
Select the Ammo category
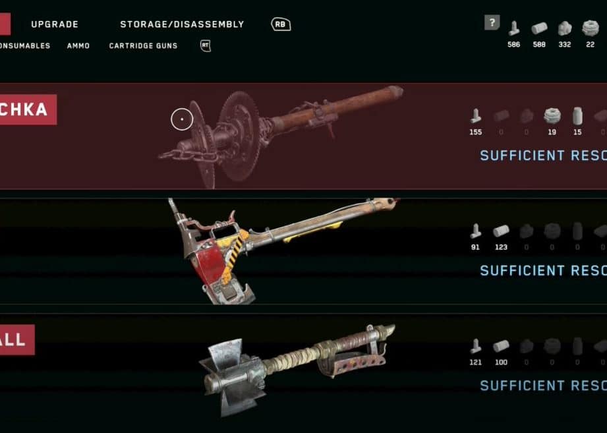coord(78,45)
